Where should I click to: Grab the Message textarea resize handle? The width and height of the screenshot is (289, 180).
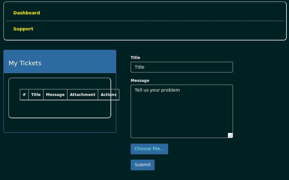click(230, 135)
